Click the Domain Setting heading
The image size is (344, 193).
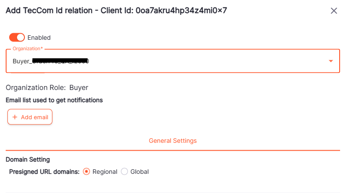click(28, 159)
